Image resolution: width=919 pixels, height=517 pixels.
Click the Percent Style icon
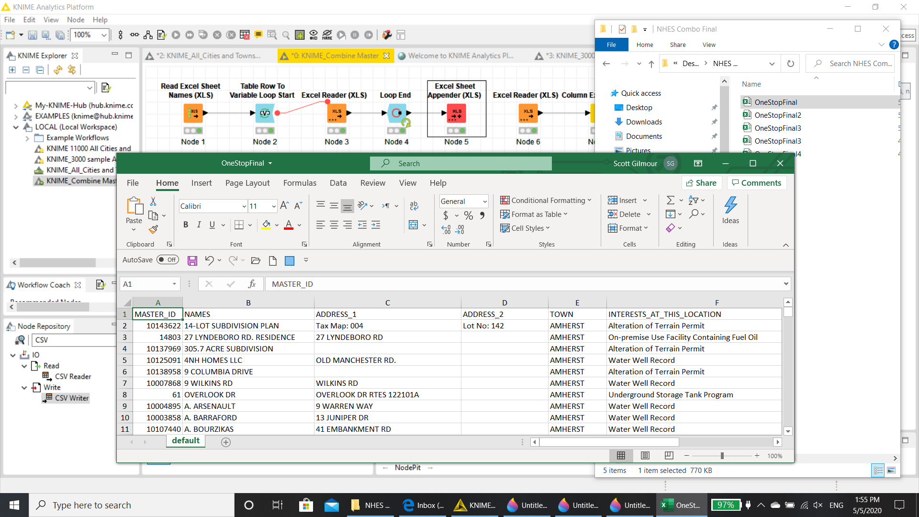(x=468, y=215)
